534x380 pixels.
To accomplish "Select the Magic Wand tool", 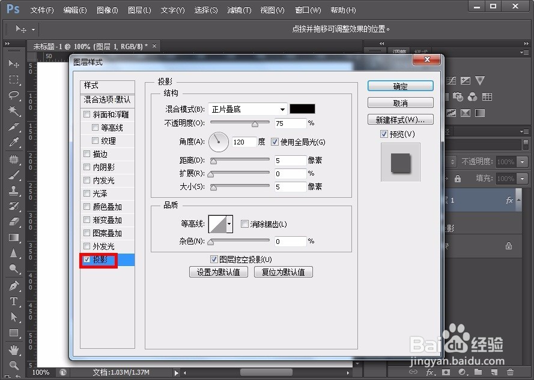I will [x=14, y=111].
